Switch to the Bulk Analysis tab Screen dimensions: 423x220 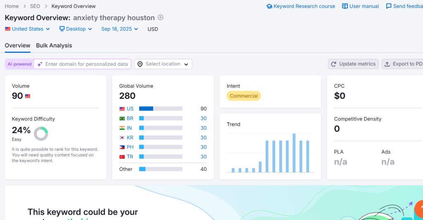[x=54, y=45]
